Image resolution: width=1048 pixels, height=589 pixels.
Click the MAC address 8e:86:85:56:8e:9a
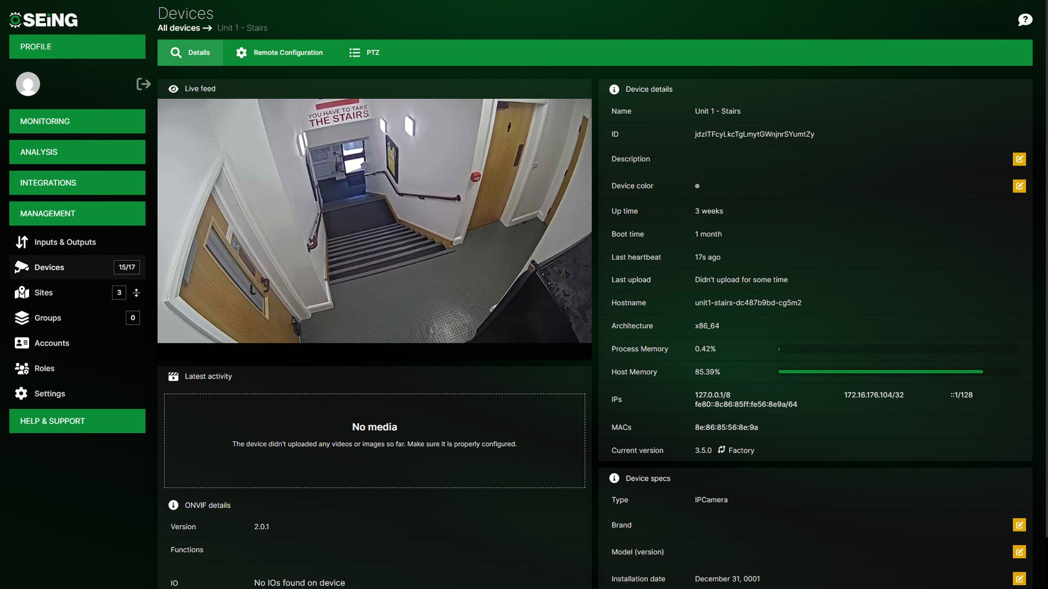pyautogui.click(x=726, y=427)
